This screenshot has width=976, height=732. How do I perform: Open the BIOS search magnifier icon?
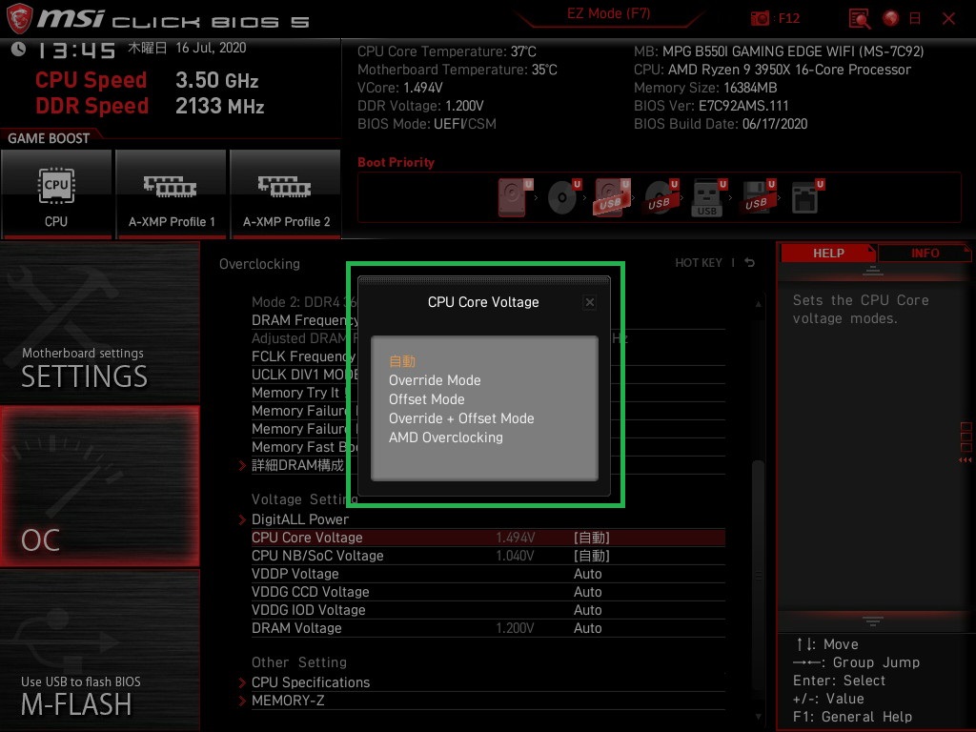tap(860, 19)
